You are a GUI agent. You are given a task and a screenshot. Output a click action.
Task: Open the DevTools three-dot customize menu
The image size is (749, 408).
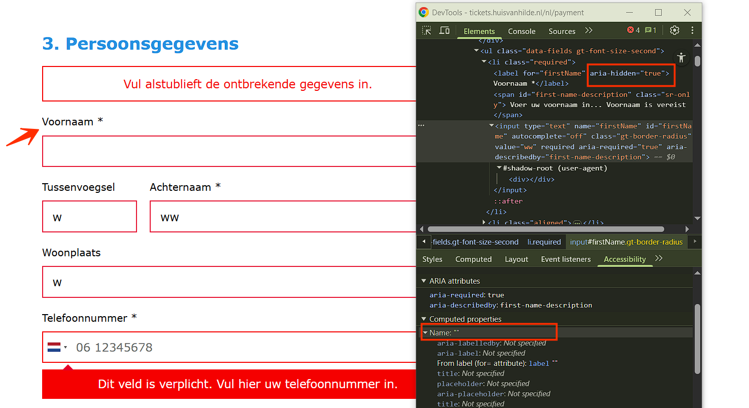692,30
